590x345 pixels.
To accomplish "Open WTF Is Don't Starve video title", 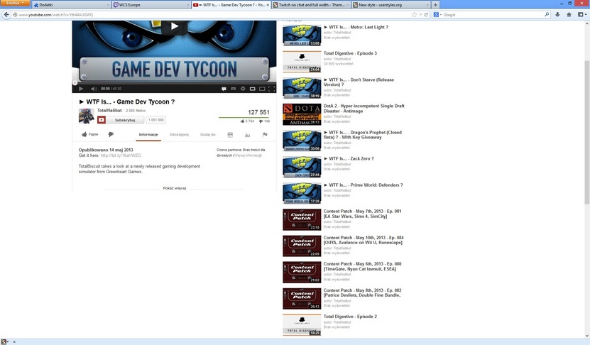I will click(x=359, y=82).
